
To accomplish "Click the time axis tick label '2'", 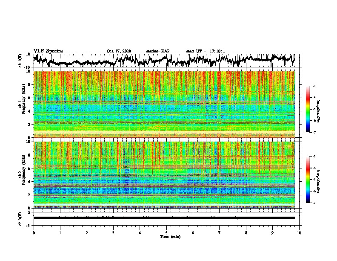I will click(x=87, y=233).
